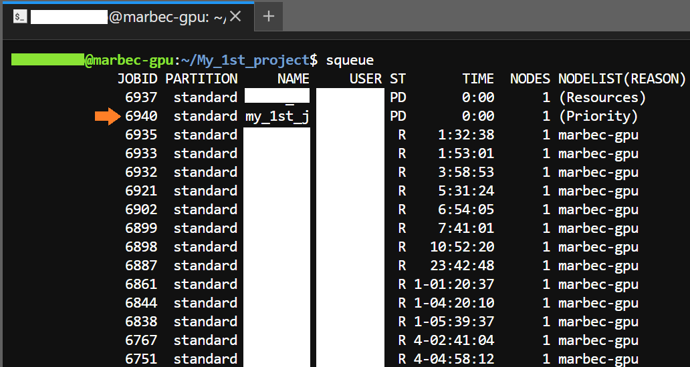Viewport: 690px width, 367px height.
Task: Click the JOBID column header
Action: [x=137, y=79]
